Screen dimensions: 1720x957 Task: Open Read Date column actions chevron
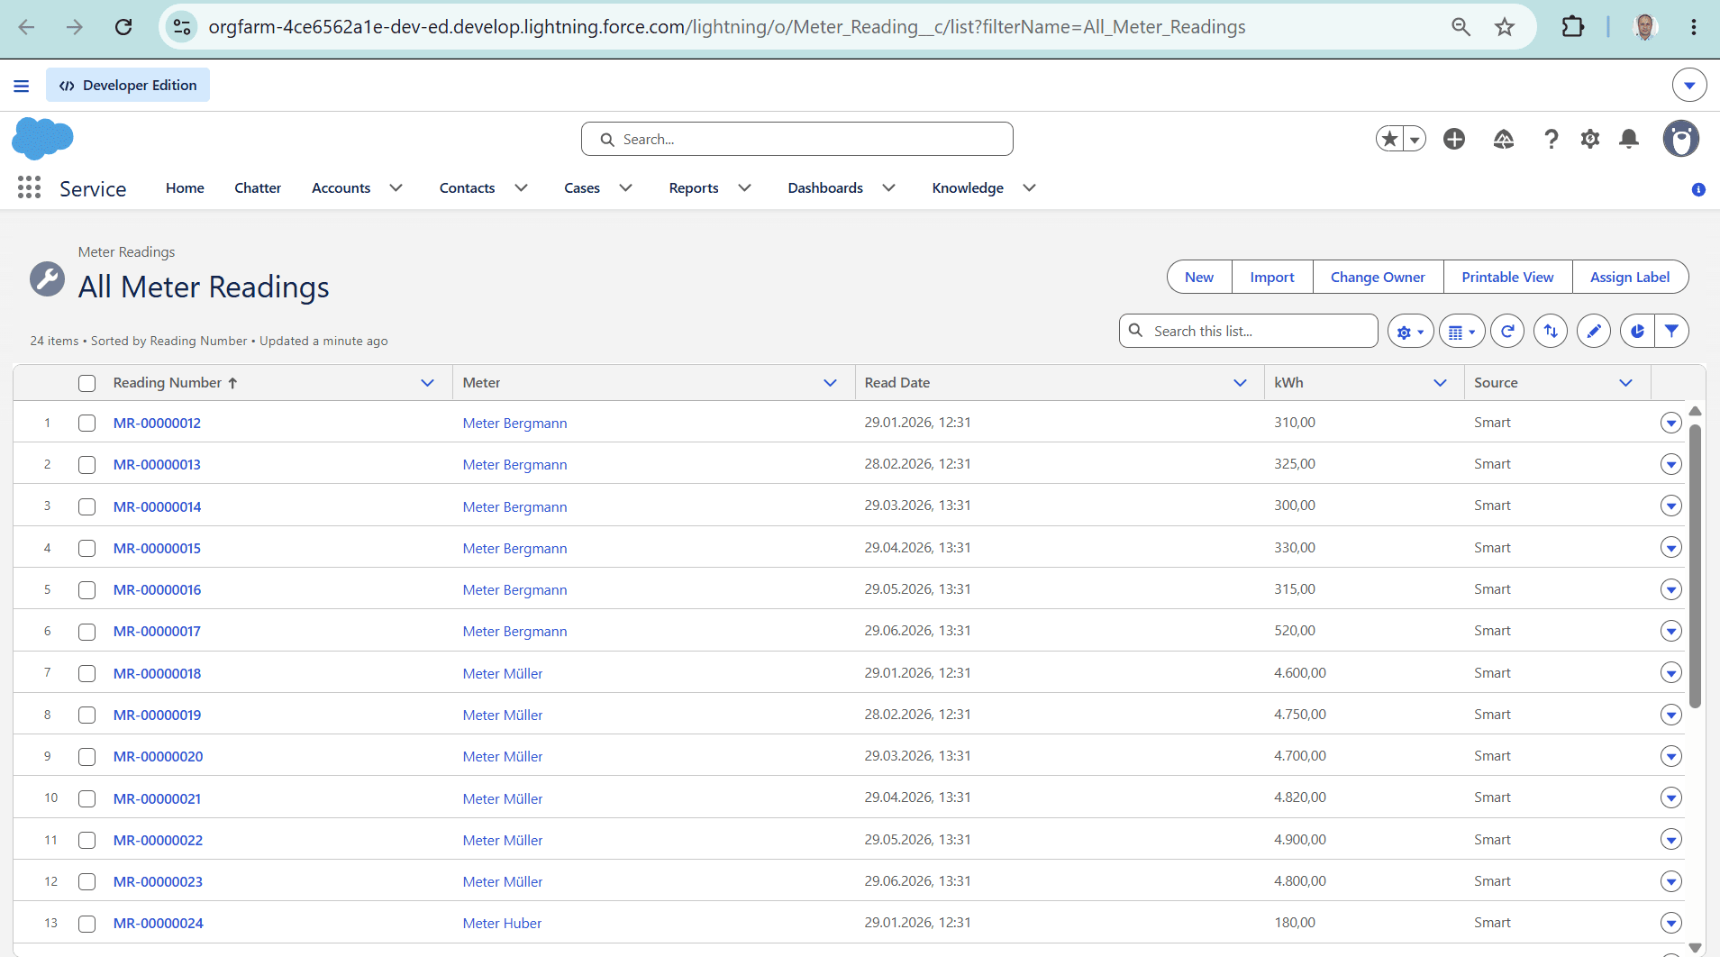point(1240,383)
